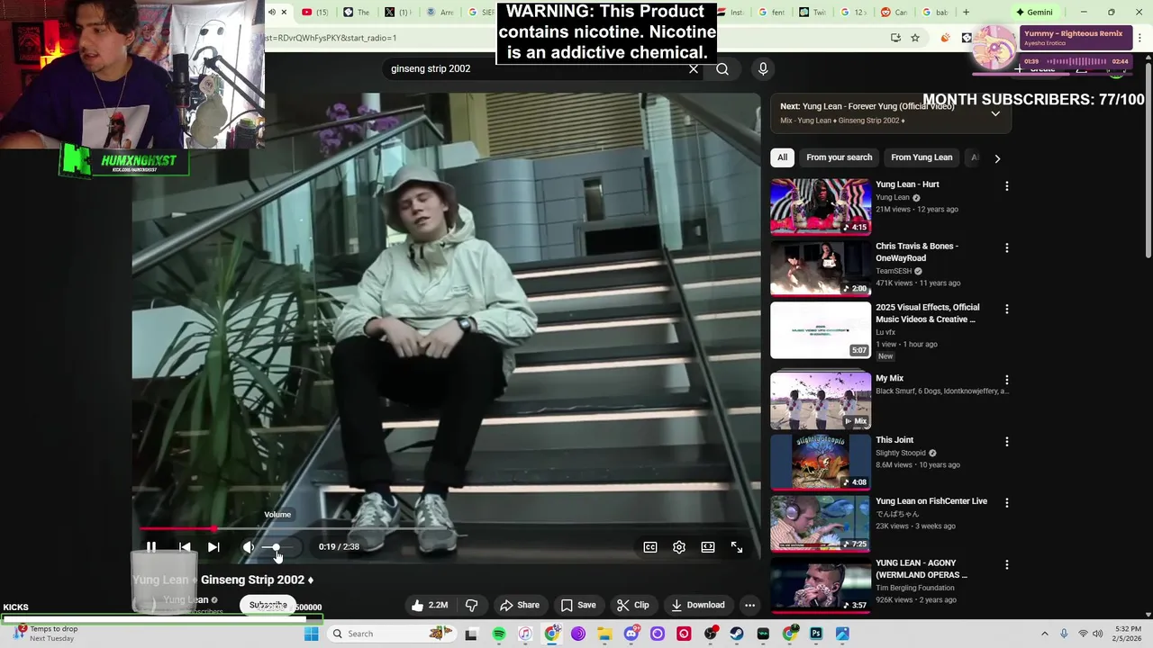Play the My Mix thumbnail

[821, 400]
